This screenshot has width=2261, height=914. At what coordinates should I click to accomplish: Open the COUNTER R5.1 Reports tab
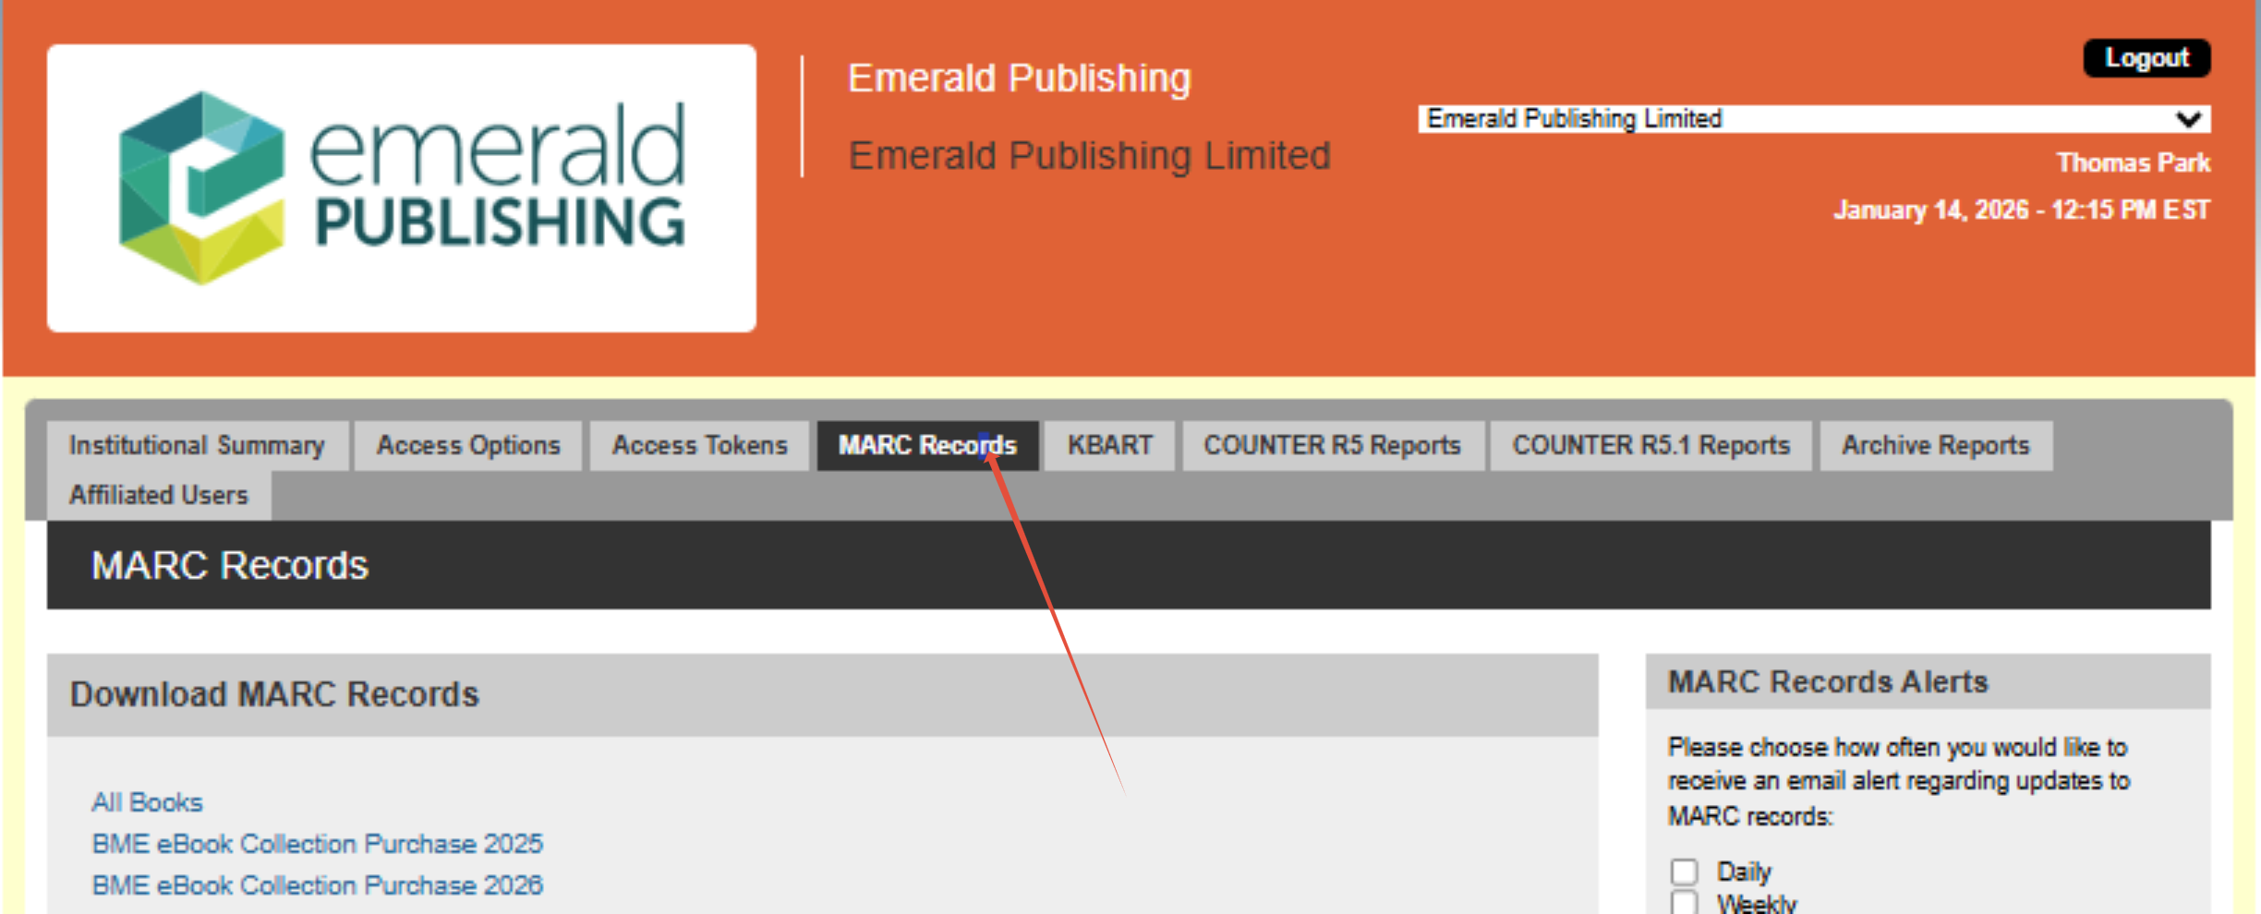[1650, 445]
